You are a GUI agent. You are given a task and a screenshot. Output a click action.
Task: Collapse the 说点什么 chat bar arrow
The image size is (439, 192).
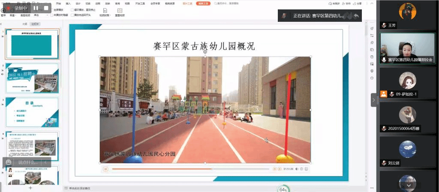click(46, 162)
